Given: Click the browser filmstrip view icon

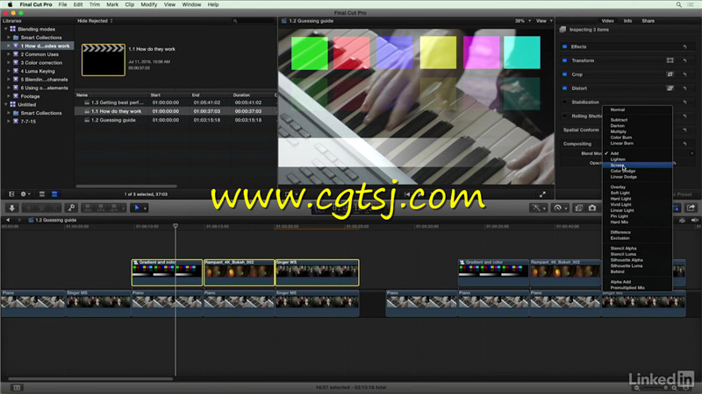Looking at the screenshot, I should coord(41,193).
